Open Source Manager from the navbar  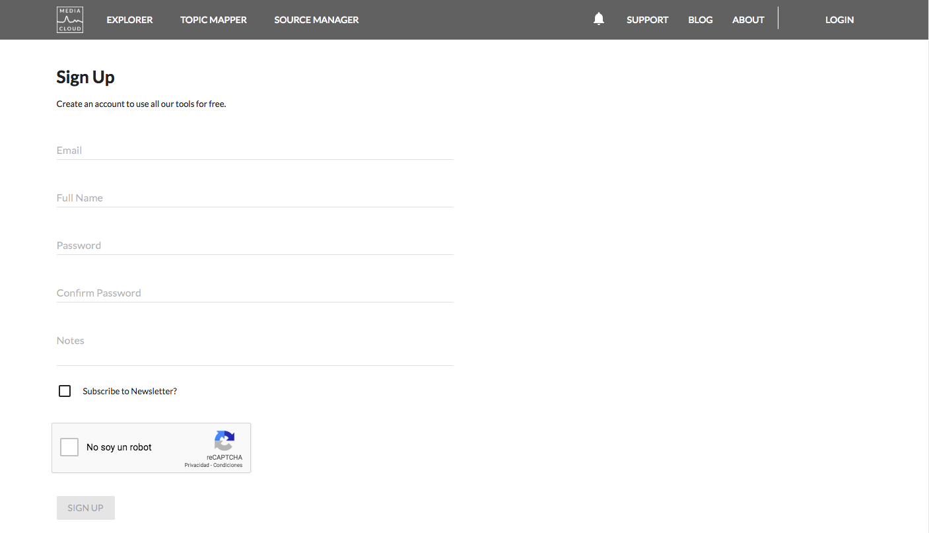coord(316,20)
